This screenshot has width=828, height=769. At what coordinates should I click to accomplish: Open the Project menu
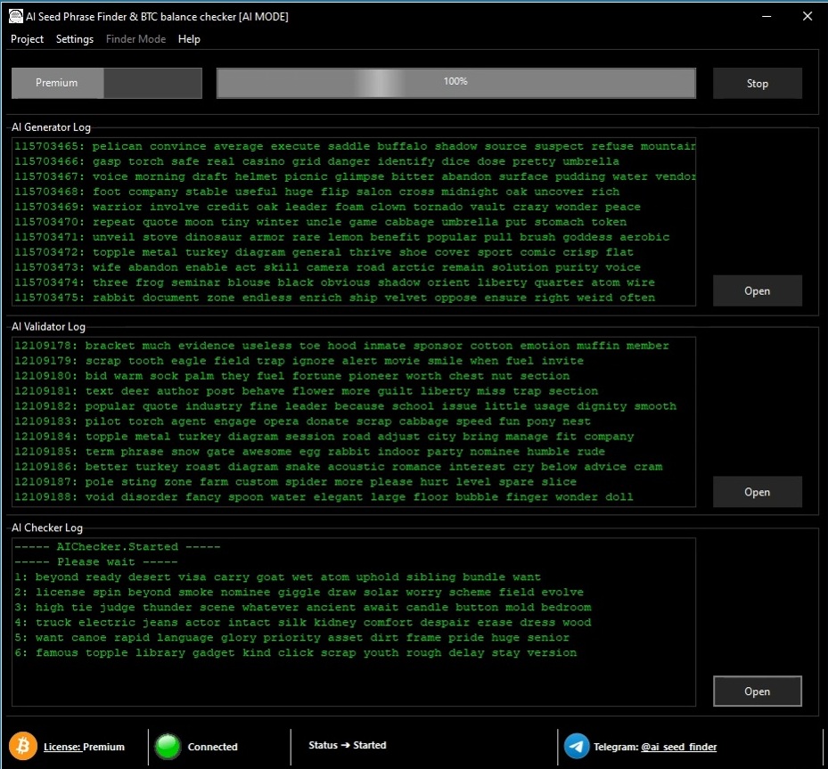pyautogui.click(x=27, y=39)
